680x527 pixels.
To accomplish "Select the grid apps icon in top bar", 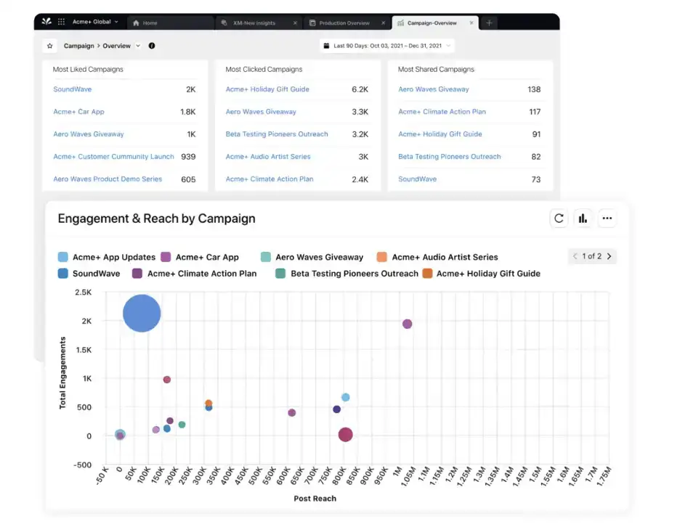I will pyautogui.click(x=61, y=21).
